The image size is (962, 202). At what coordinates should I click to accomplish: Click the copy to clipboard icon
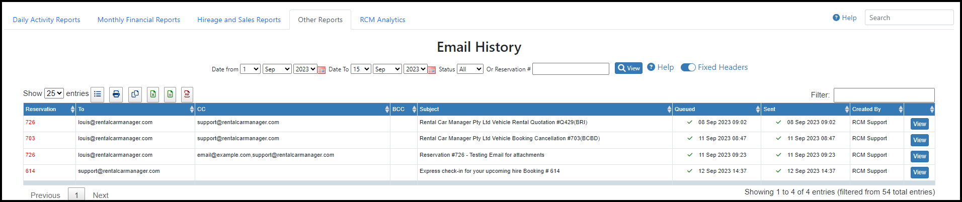click(135, 94)
